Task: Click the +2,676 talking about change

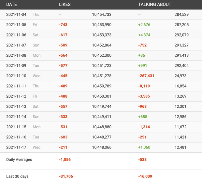Action: tap(144, 25)
